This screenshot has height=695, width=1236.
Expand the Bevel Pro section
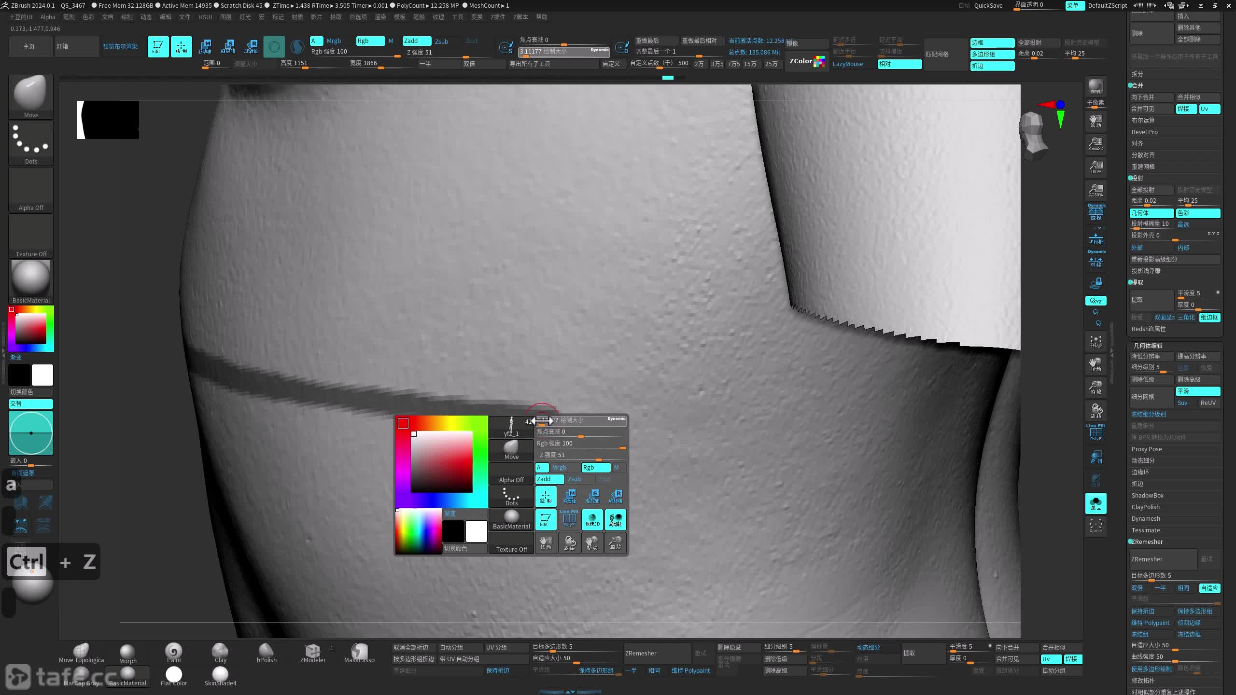[1144, 132]
